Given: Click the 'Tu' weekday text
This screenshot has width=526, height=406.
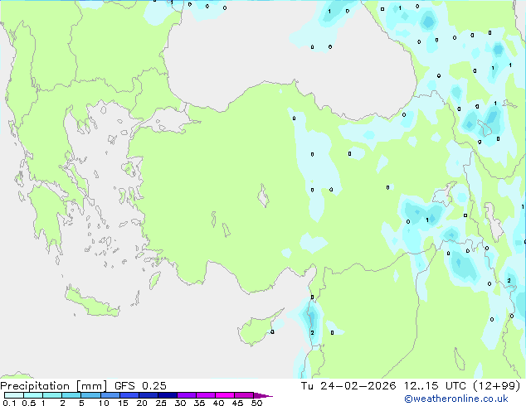Looking at the screenshot, I should click(x=307, y=386).
